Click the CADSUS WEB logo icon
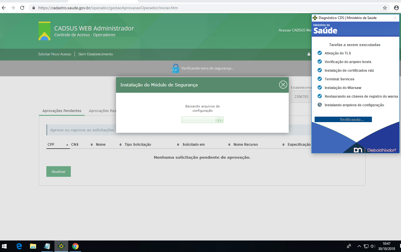This screenshot has height=252, width=401. [x=44, y=31]
